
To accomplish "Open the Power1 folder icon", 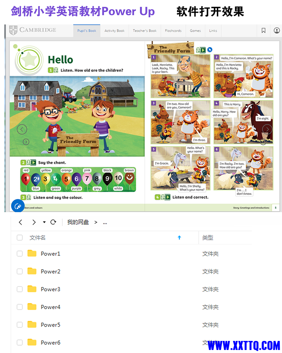I will [32, 253].
